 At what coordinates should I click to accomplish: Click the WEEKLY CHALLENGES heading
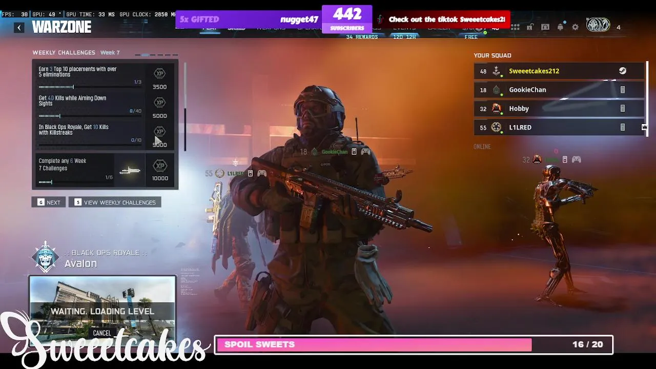tap(64, 53)
